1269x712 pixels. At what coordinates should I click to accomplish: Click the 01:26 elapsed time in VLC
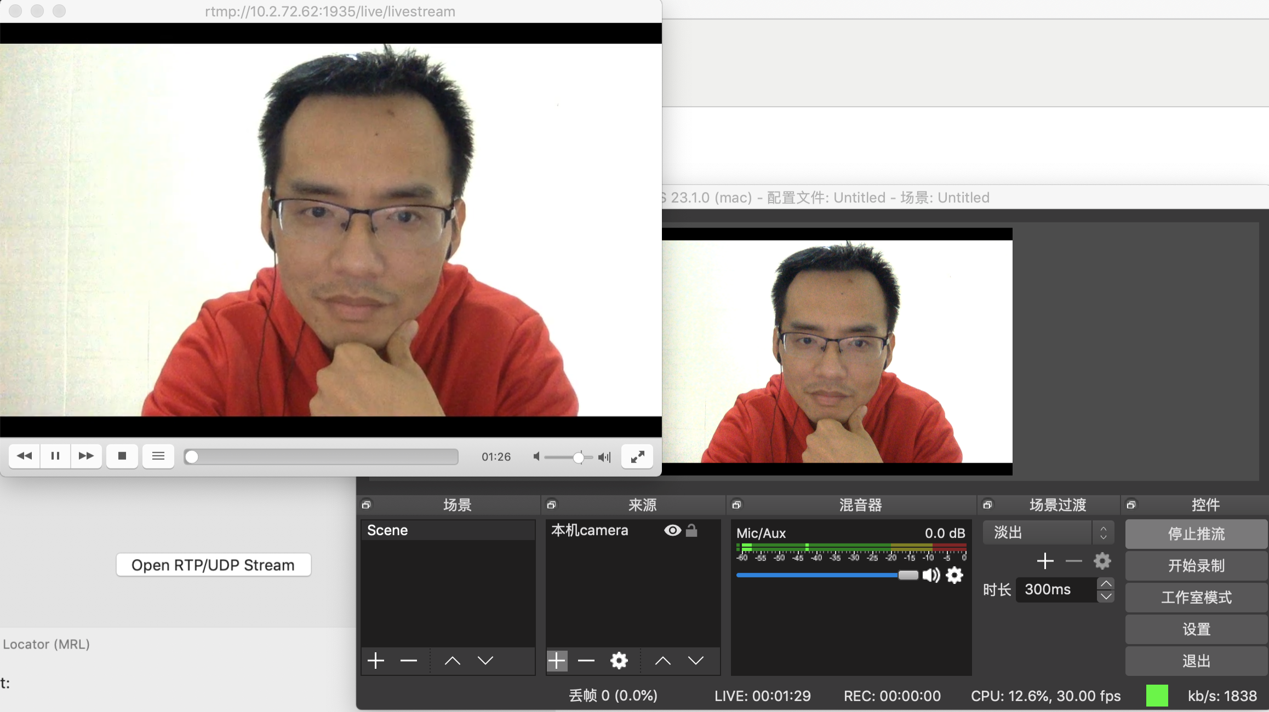tap(496, 456)
